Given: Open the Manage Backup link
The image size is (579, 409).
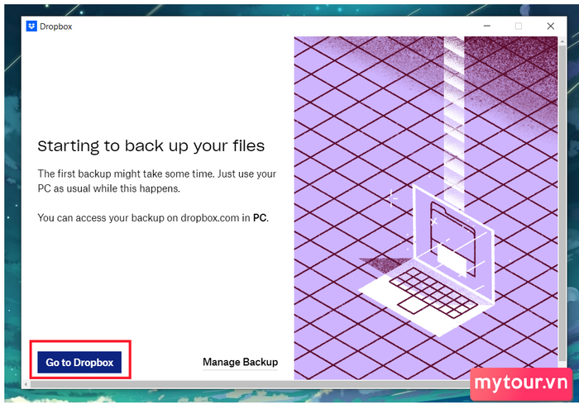Looking at the screenshot, I should 240,362.
